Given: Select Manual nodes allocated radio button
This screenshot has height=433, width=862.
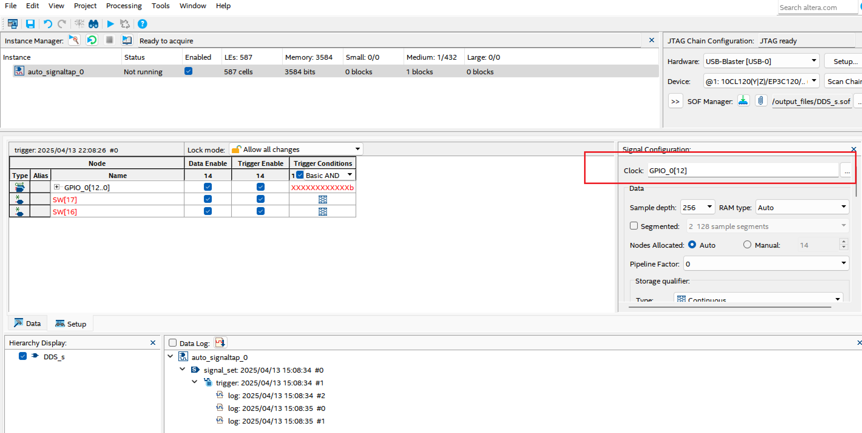Looking at the screenshot, I should click(x=747, y=244).
